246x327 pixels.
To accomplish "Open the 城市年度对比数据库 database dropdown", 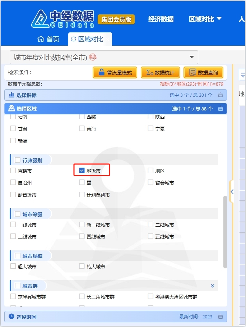I will coord(104,57).
